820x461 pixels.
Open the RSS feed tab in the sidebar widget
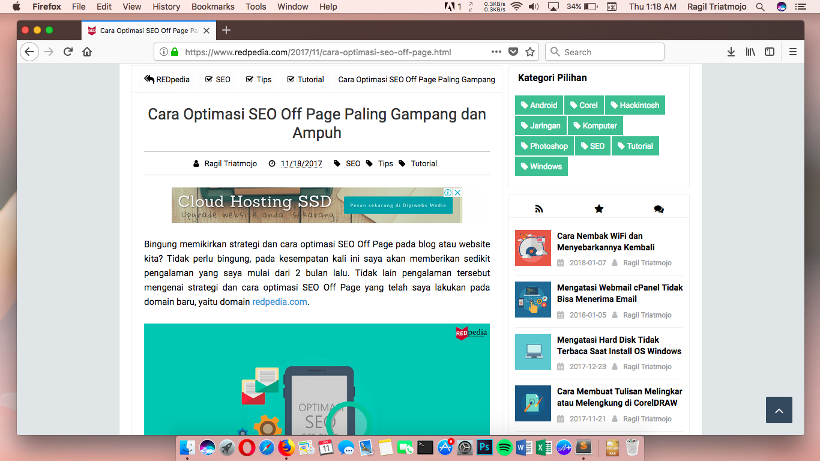point(538,208)
